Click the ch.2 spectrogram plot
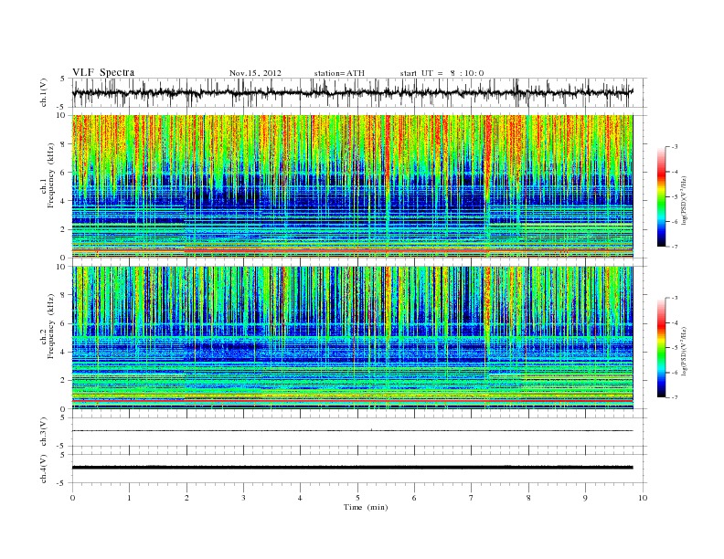Viewport: 724px width, 559px height. pyautogui.click(x=352, y=338)
